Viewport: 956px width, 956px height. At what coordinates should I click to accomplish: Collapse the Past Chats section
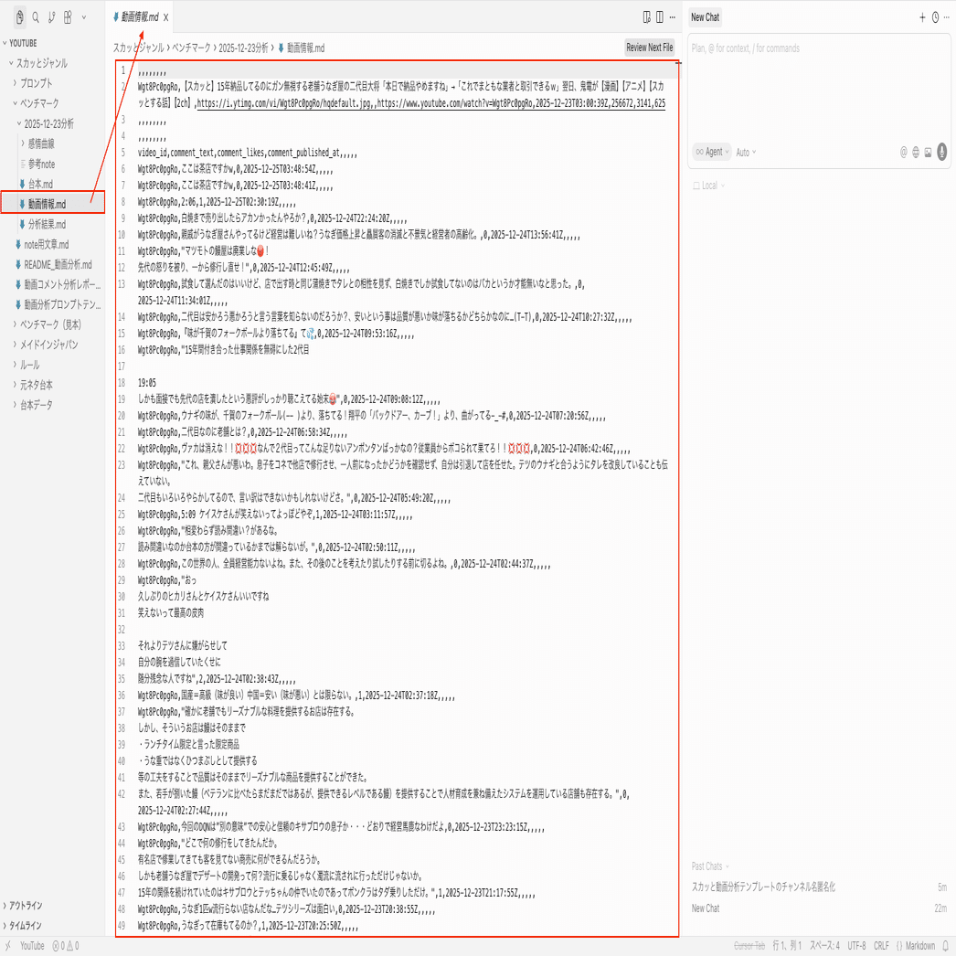click(x=709, y=866)
